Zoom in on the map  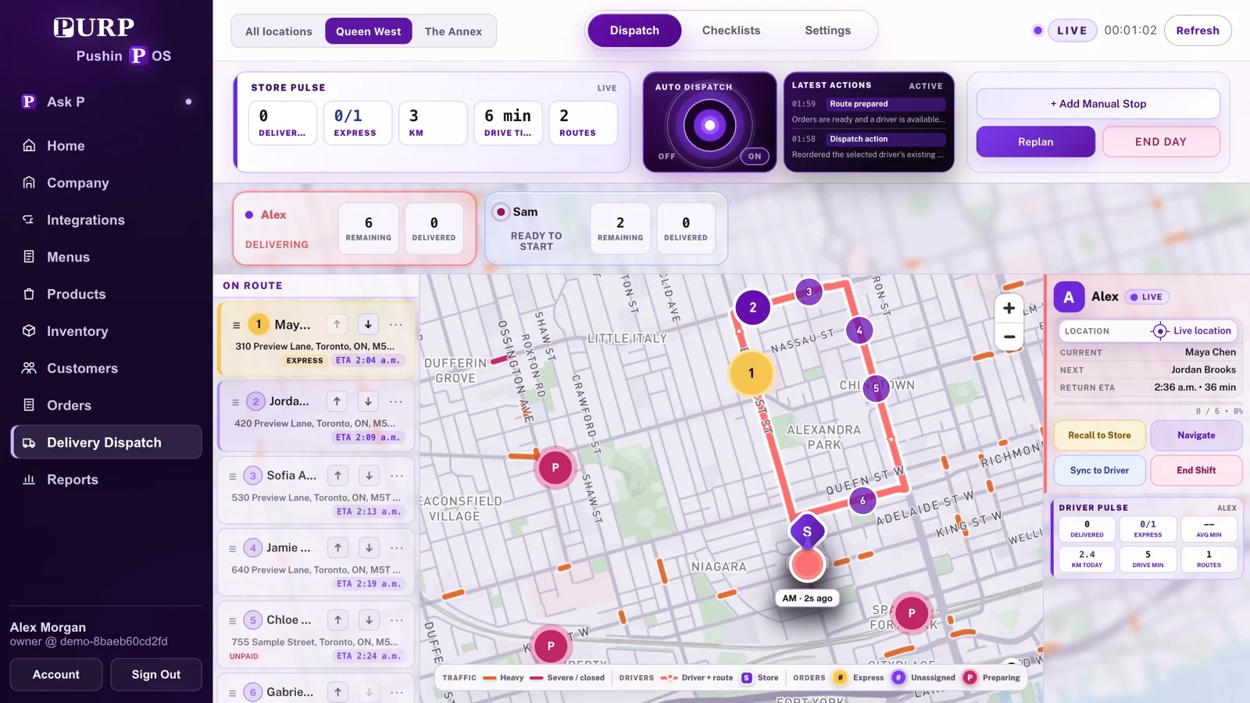pyautogui.click(x=1009, y=308)
